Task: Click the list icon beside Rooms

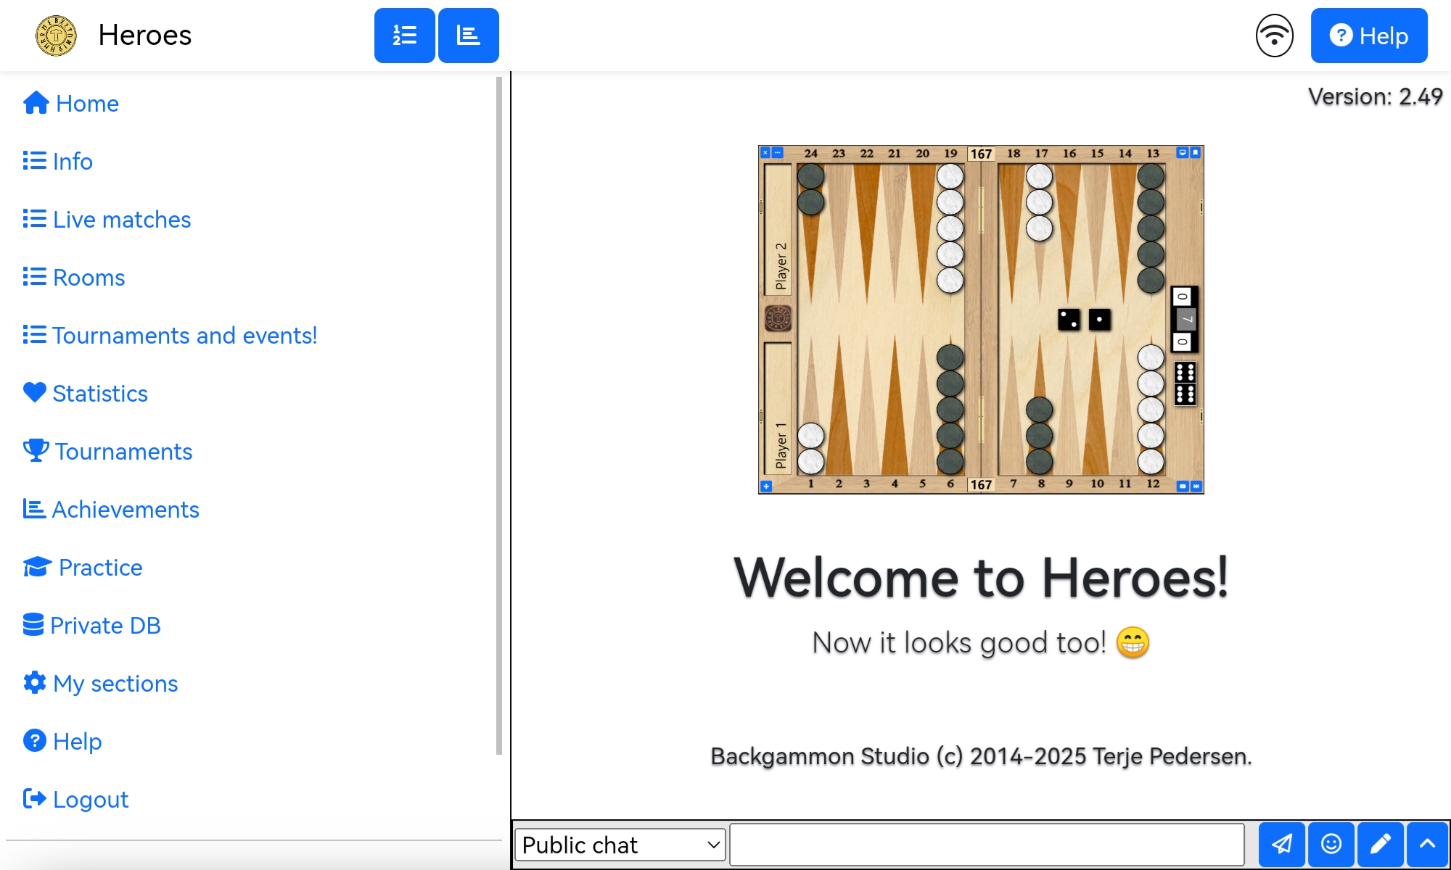Action: (35, 276)
